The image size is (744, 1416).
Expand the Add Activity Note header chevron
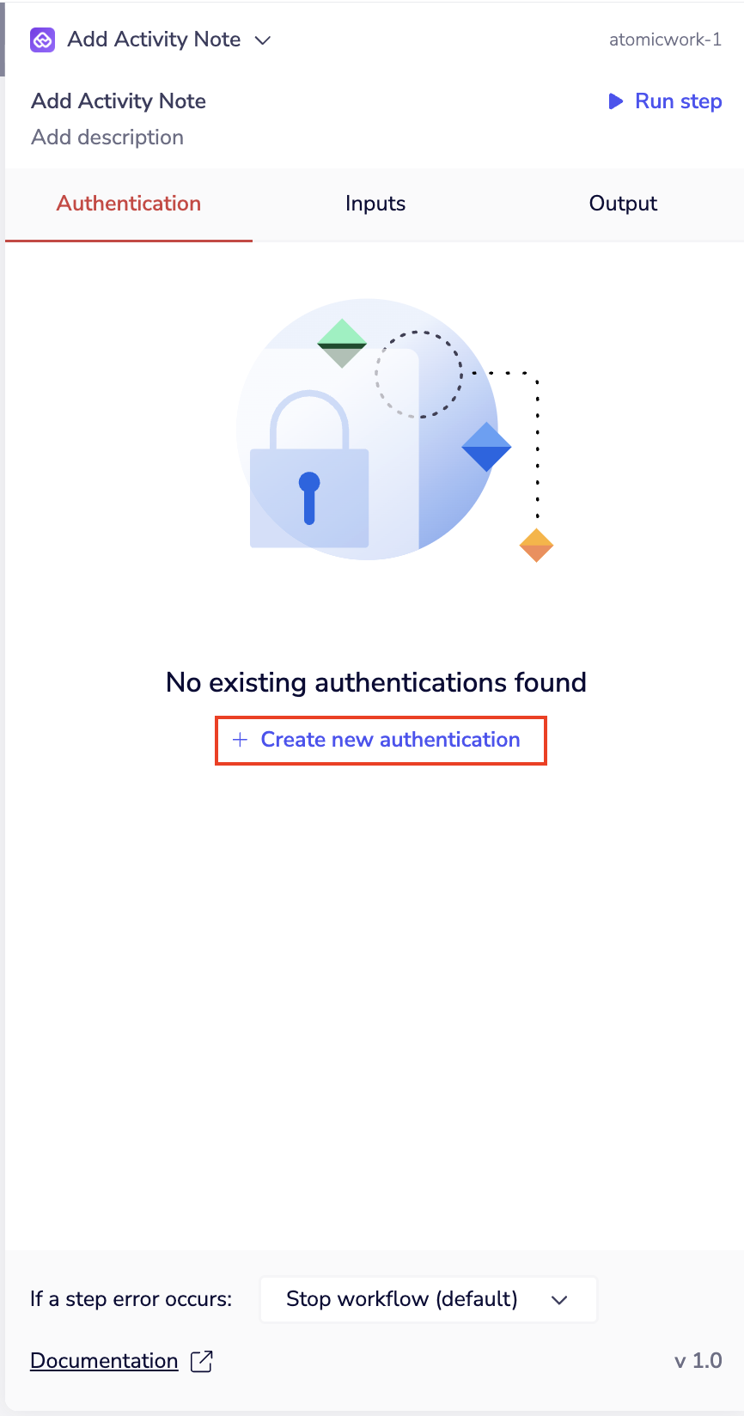pyautogui.click(x=263, y=40)
